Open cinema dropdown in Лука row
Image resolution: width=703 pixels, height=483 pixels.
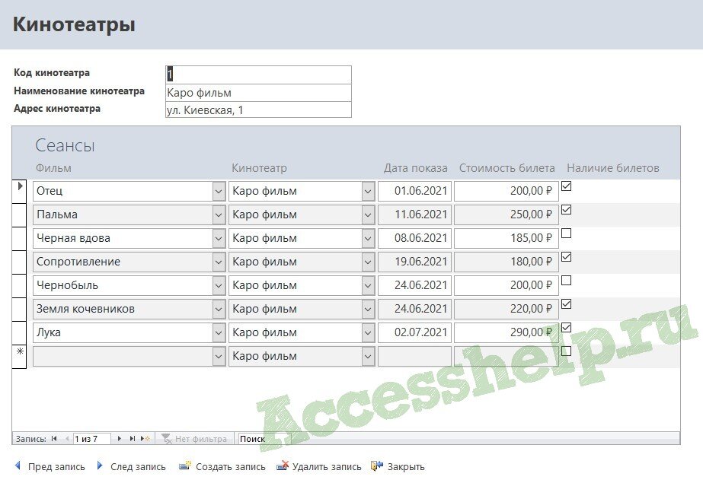click(x=368, y=332)
